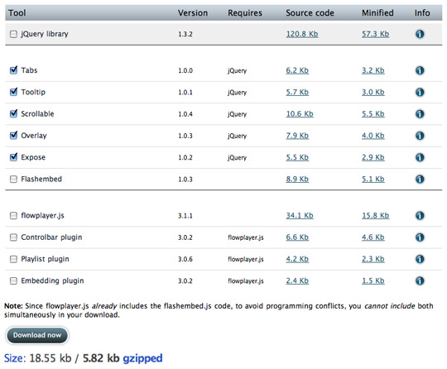This screenshot has width=447, height=369.
Task: Open Expose 2.9 Kb minified link
Action: pyautogui.click(x=373, y=157)
